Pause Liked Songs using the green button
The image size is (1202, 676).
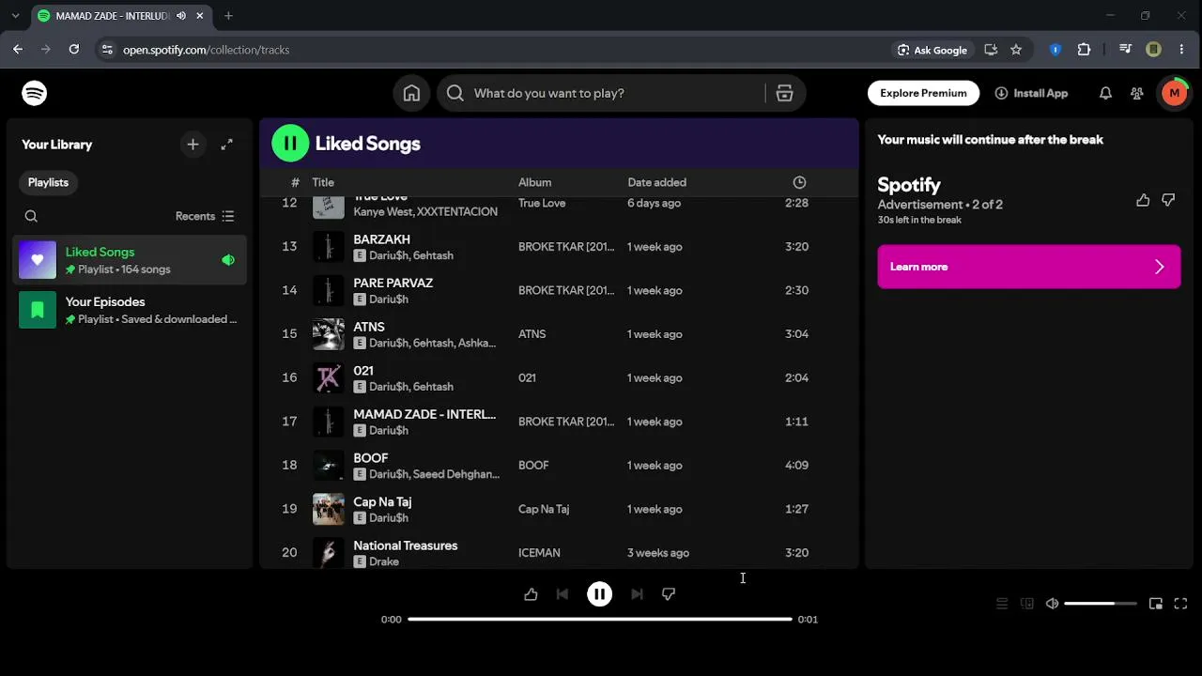(290, 144)
